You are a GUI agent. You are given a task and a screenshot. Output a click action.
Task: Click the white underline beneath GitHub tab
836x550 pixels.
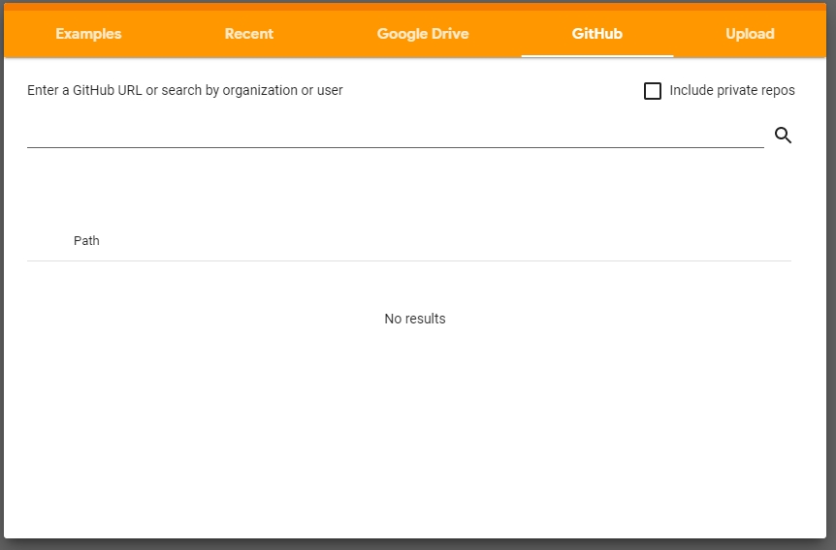[596, 56]
